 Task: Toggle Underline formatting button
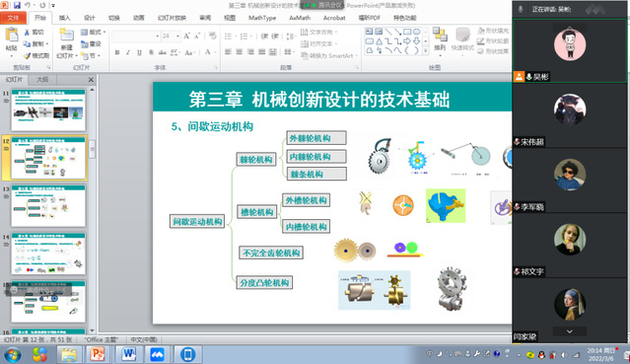(x=139, y=52)
